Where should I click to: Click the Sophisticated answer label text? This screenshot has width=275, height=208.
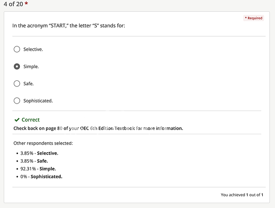click(x=38, y=101)
